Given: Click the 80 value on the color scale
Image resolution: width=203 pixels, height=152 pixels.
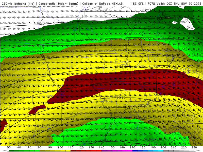Looking at the screenshot, I should (40, 147).
